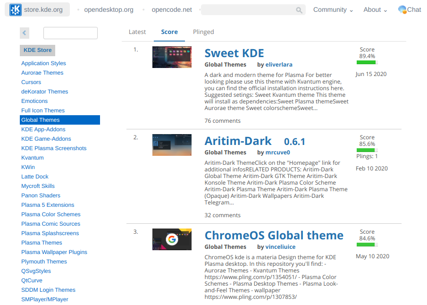
Task: Switch to the Plinged tab
Action: [x=203, y=32]
